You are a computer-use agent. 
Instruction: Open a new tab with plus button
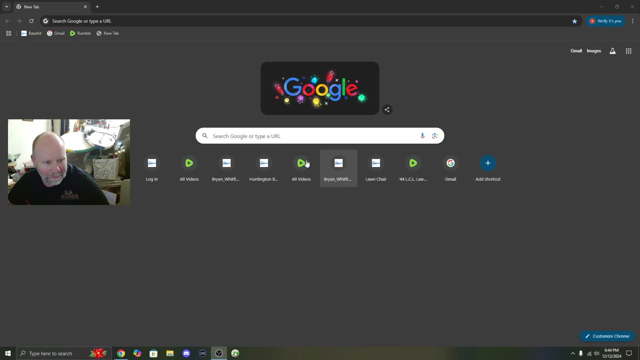tap(97, 7)
